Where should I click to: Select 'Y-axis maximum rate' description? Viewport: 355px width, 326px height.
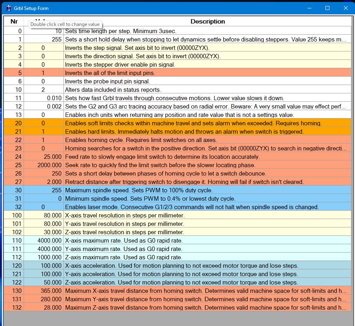tap(207, 249)
